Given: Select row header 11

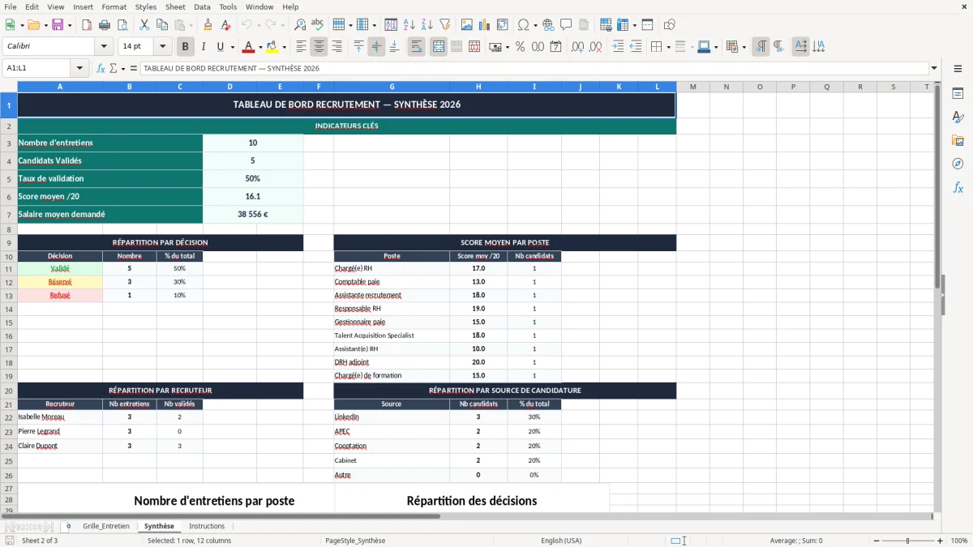Looking at the screenshot, I should pos(9,268).
